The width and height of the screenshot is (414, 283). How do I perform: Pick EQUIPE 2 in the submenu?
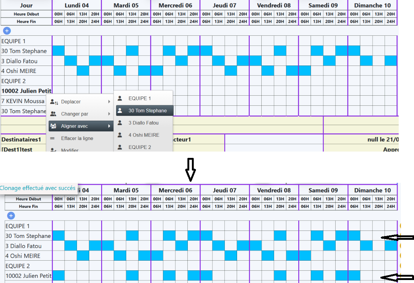tap(140, 147)
